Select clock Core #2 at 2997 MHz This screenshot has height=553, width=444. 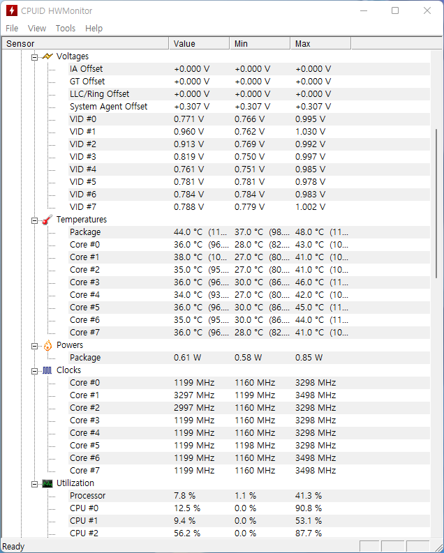pyautogui.click(x=249, y=408)
